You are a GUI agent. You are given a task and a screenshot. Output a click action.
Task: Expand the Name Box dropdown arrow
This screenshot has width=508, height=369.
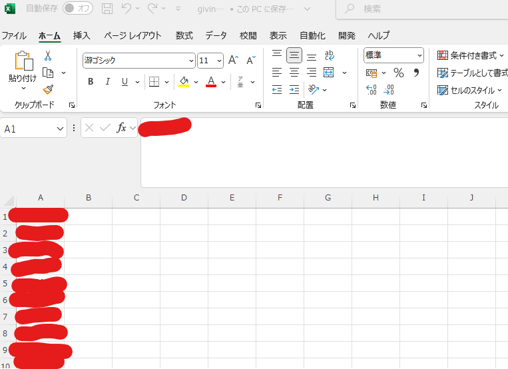point(61,129)
